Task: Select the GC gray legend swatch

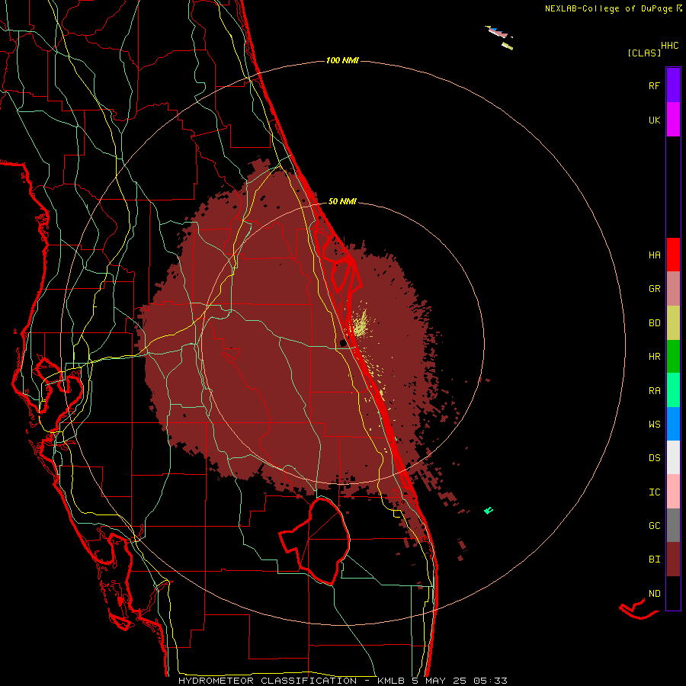Action: pyautogui.click(x=673, y=525)
